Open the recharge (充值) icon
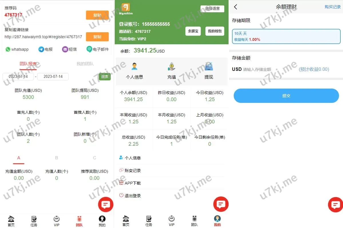The image size is (343, 228). coord(172,67)
